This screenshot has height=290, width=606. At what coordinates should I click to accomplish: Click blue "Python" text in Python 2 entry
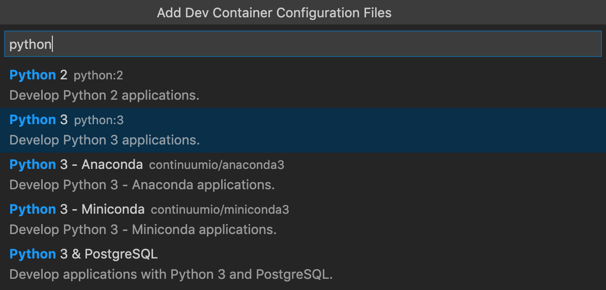[x=33, y=75]
